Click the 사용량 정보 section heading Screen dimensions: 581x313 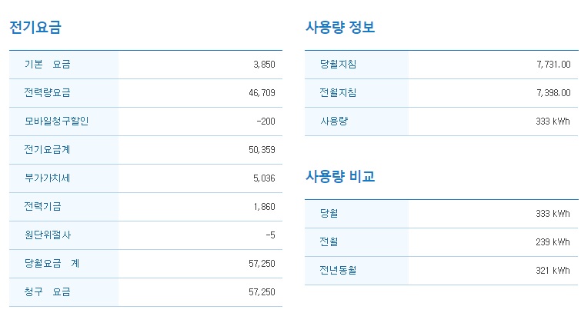340,28
